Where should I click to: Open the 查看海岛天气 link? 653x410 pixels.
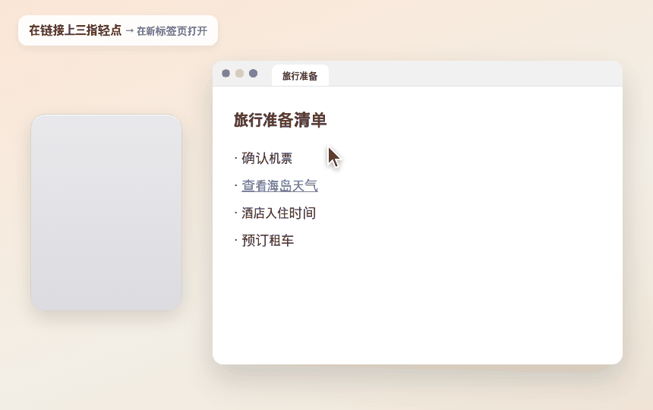point(279,186)
